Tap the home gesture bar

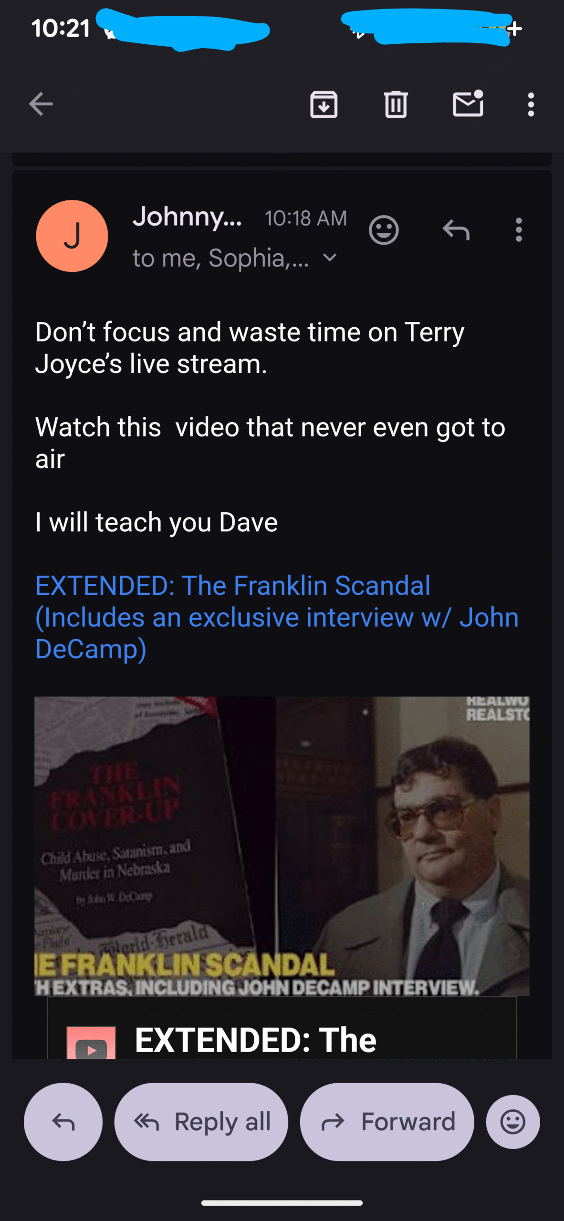coord(282,1203)
